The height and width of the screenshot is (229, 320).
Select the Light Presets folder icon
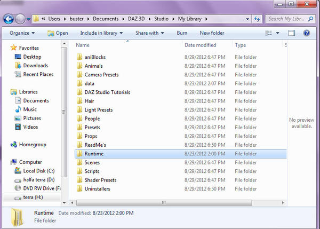click(79, 110)
